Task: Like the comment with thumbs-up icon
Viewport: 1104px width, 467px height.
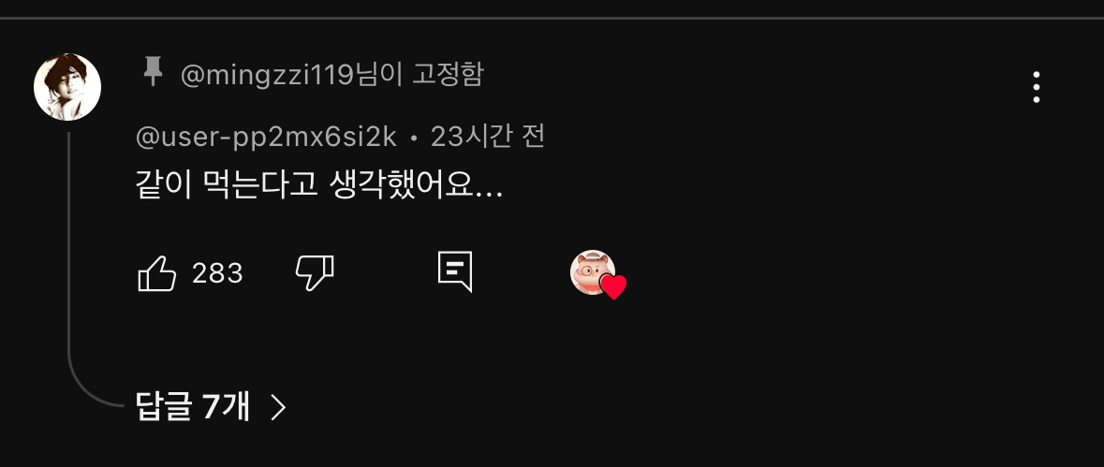Action: point(156,273)
